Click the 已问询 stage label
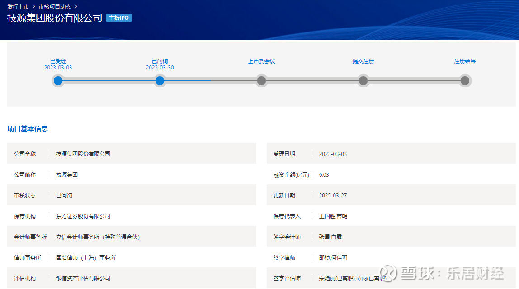This screenshot has height=289, width=519. [160, 61]
